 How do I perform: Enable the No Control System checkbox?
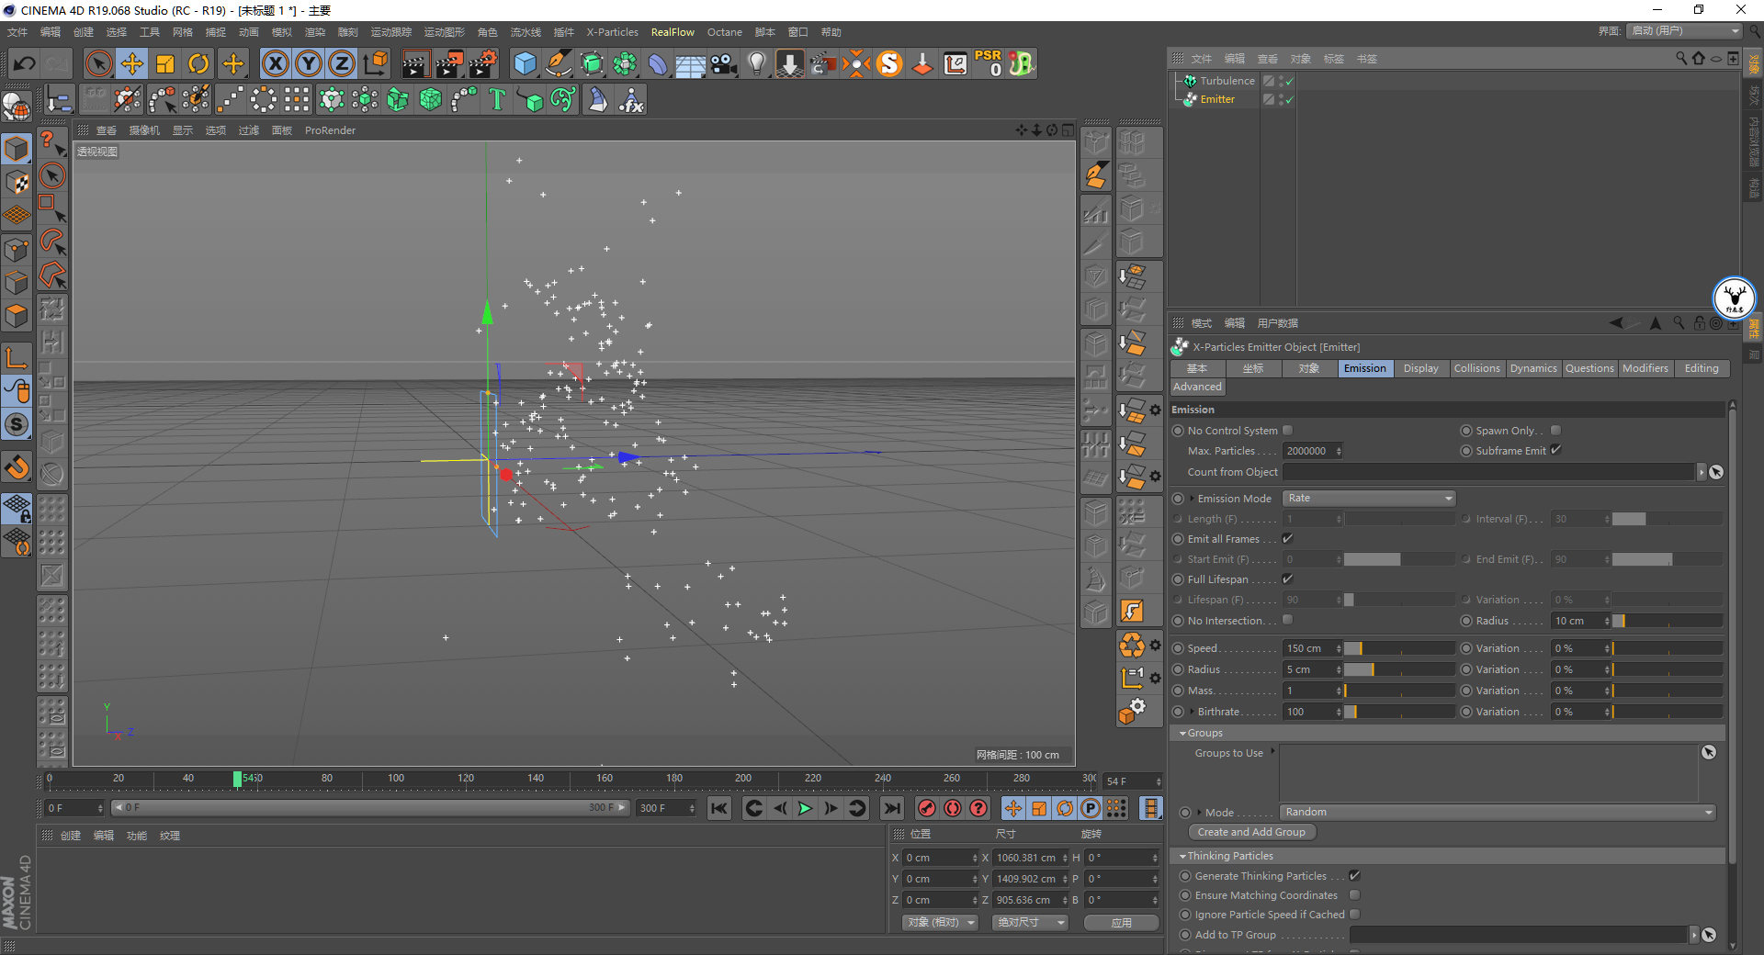point(1287,430)
